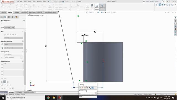Switch to the Model tab at bottom
The width and height of the screenshot is (177, 100).
(11, 92)
